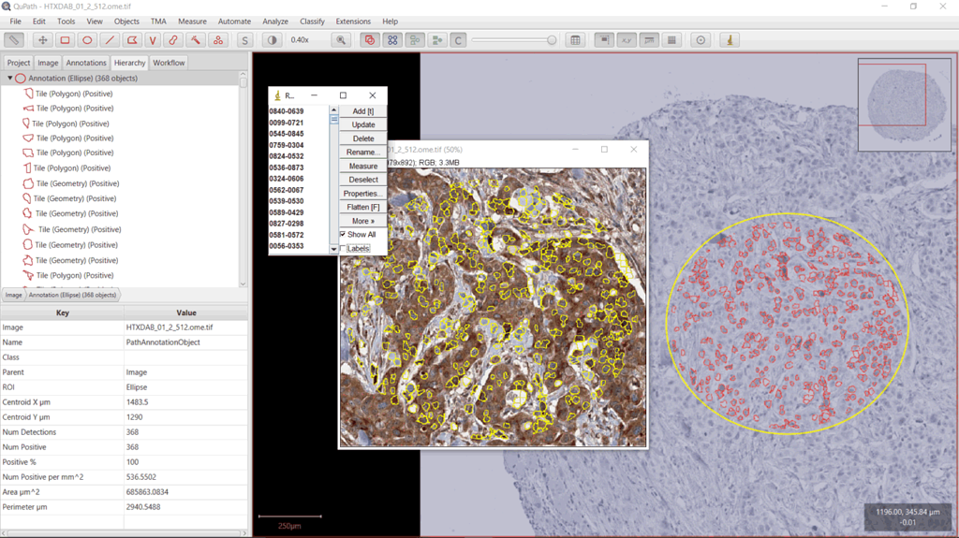This screenshot has height=538, width=959.
Task: Collapse the Annotation (Ellipse) tree node
Action: [10, 79]
